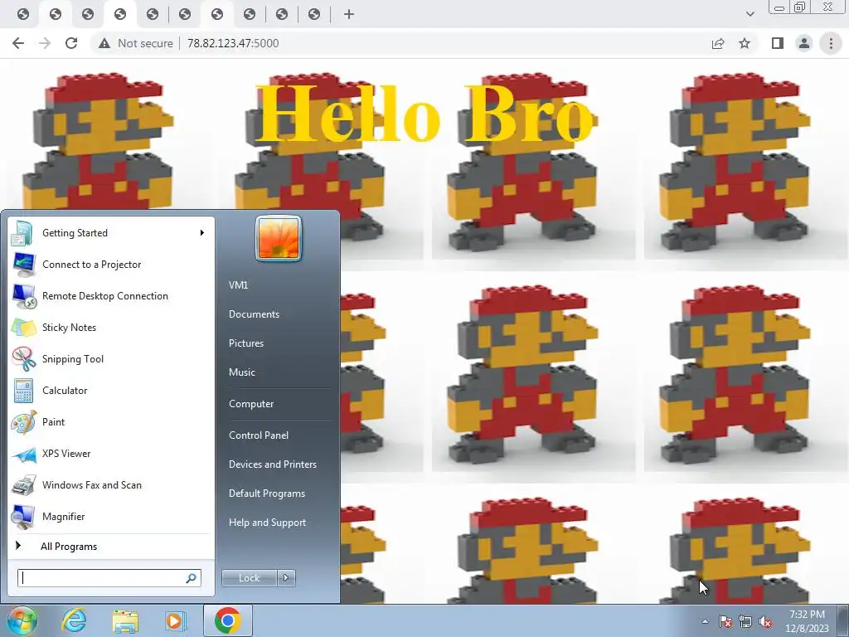
Task: Click the Chrome forward arrow
Action: click(45, 43)
